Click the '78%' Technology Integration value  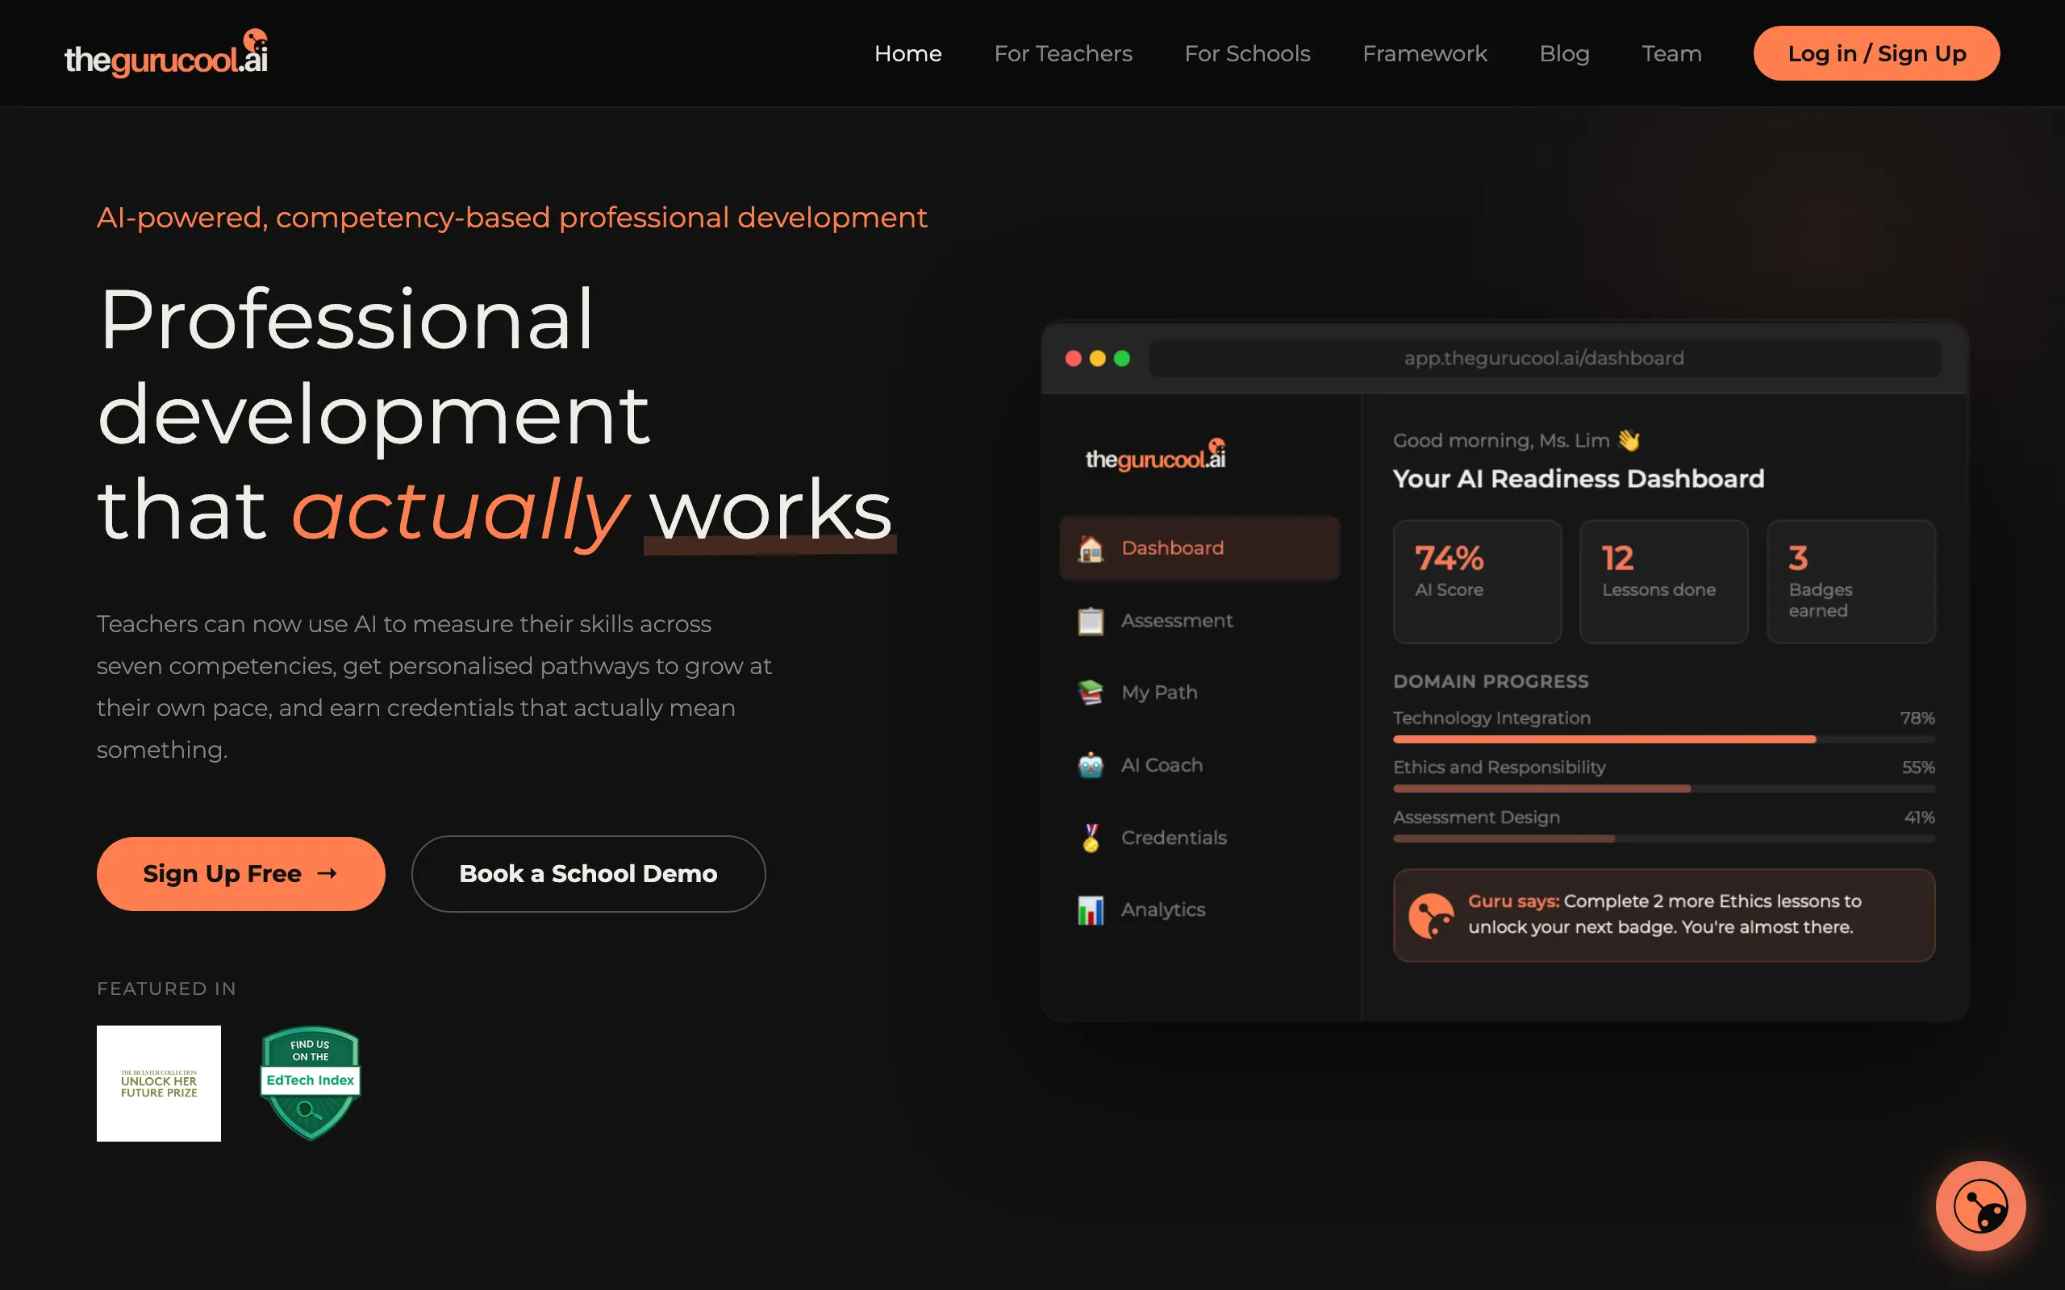[x=1917, y=718]
